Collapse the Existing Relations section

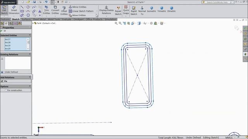pos(30,54)
